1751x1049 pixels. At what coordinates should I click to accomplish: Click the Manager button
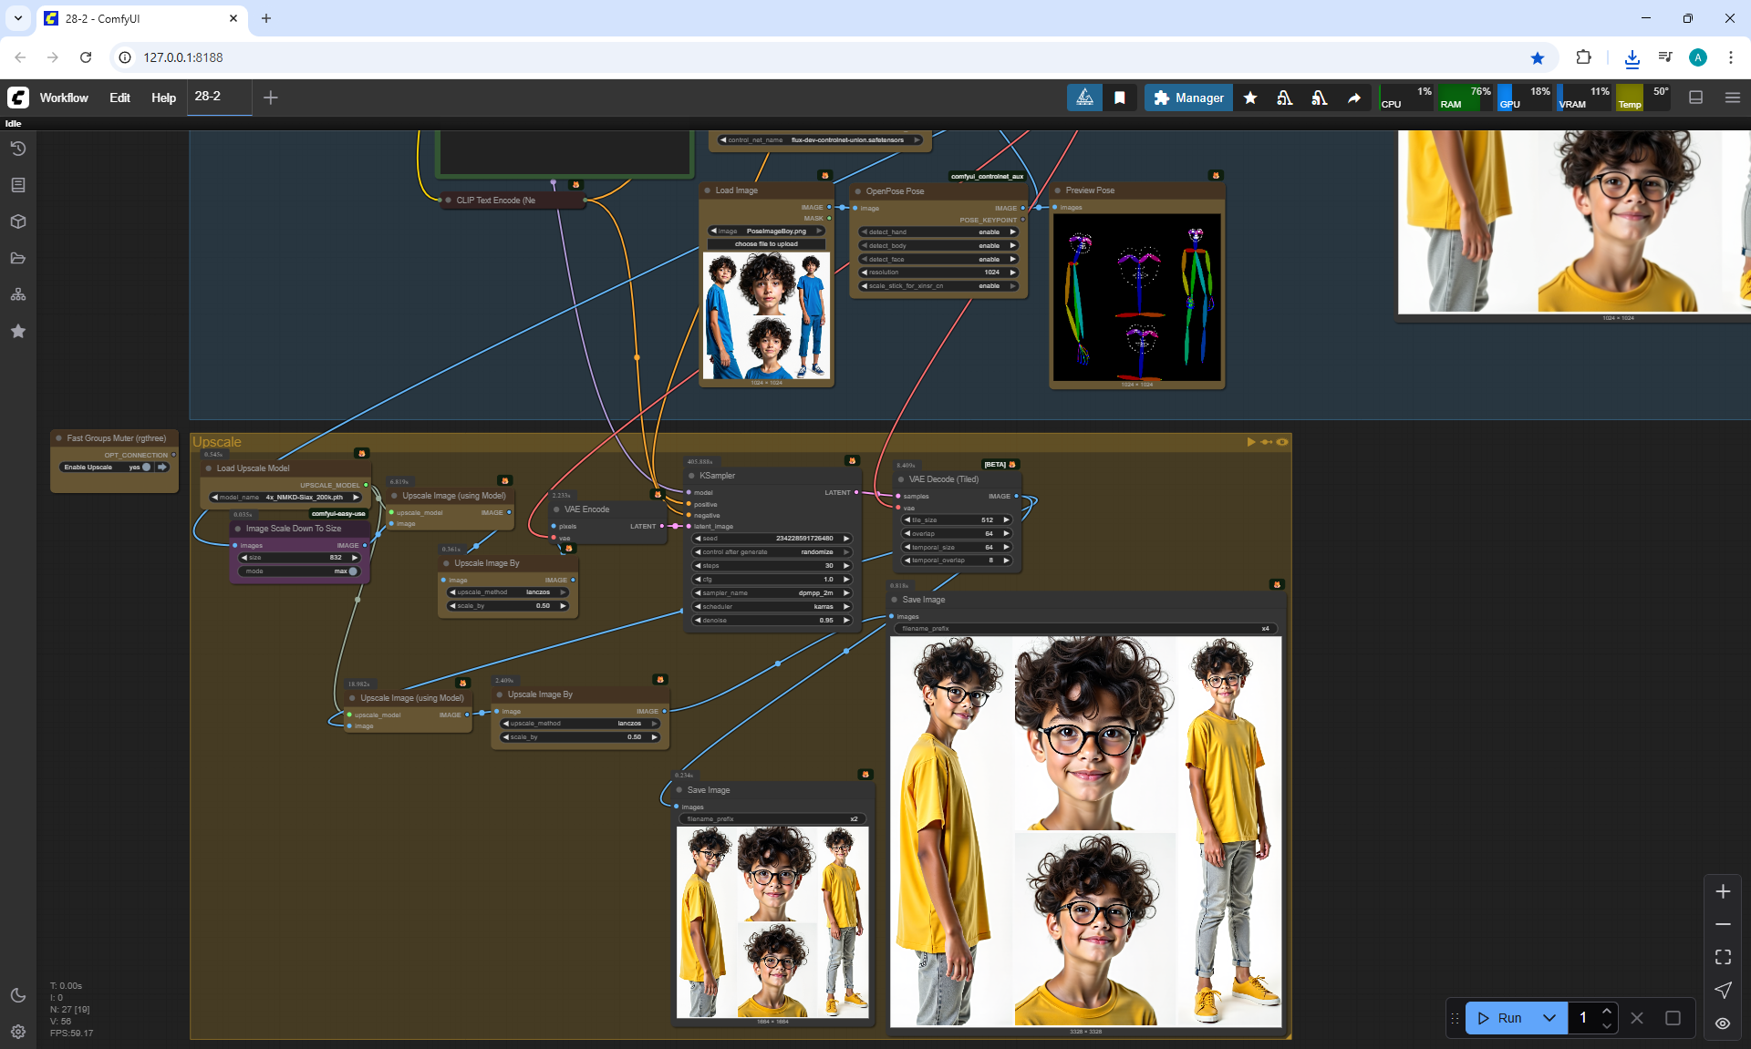[1188, 98]
